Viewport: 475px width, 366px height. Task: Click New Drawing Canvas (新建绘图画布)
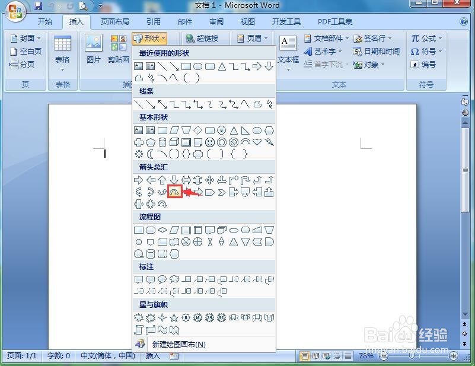pyautogui.click(x=204, y=344)
